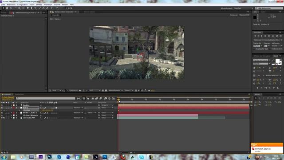Select the Pen tool
The width and height of the screenshot is (284, 160).
click(32, 8)
